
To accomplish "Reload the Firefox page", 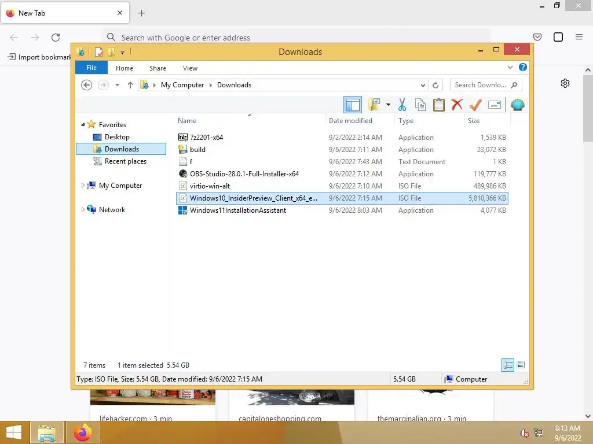I will pos(56,38).
